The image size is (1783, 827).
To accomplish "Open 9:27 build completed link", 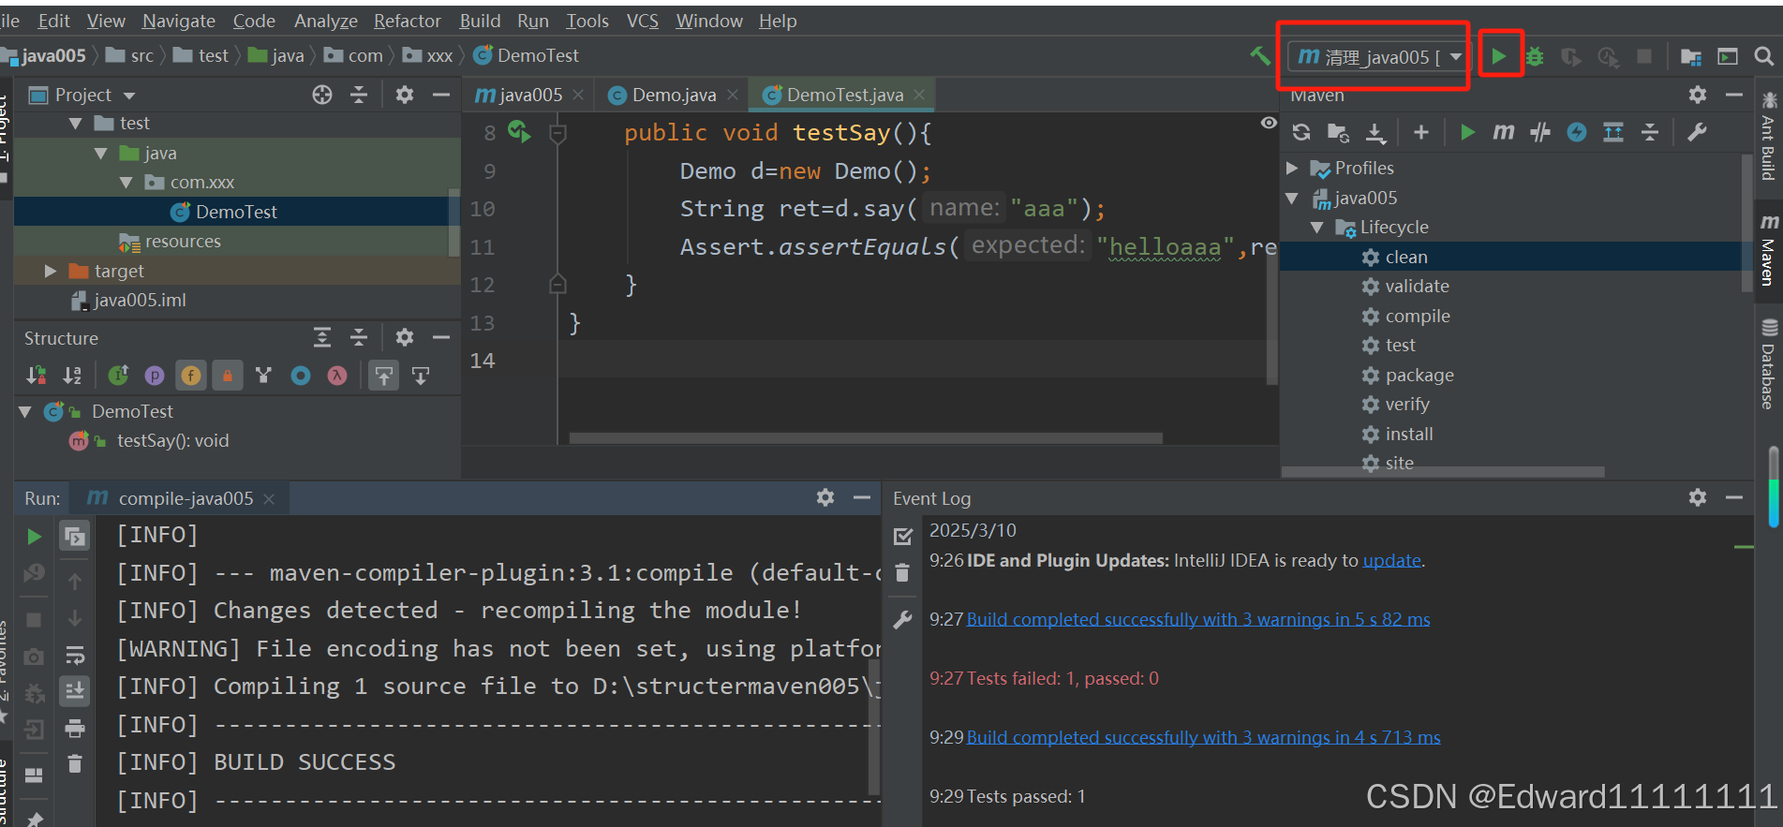I will 1197,619.
